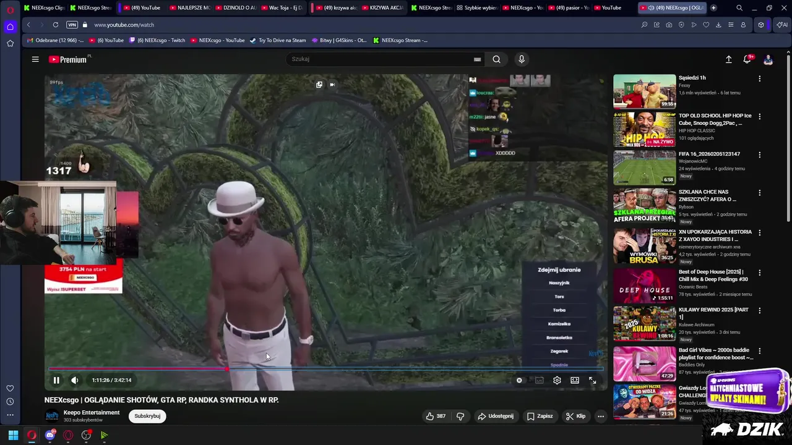This screenshot has height=445, width=792.
Task: Switch to the '(49) pasior - Yo' tab
Action: click(569, 8)
